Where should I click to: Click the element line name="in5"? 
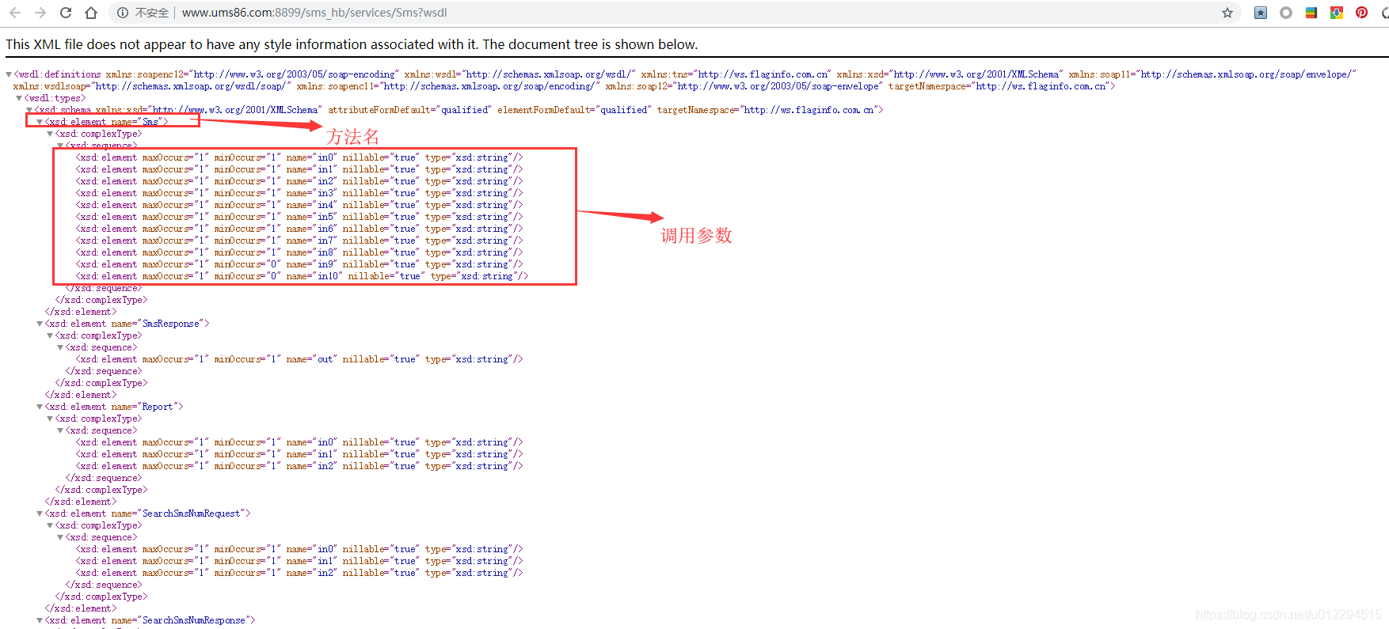tap(299, 217)
